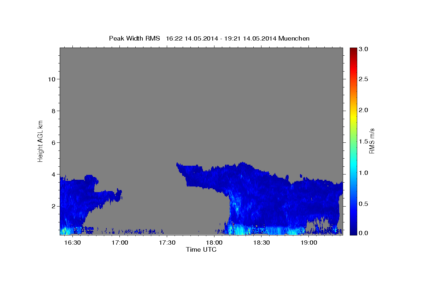
Task: Click the dark red top of colorbar
Action: point(353,50)
